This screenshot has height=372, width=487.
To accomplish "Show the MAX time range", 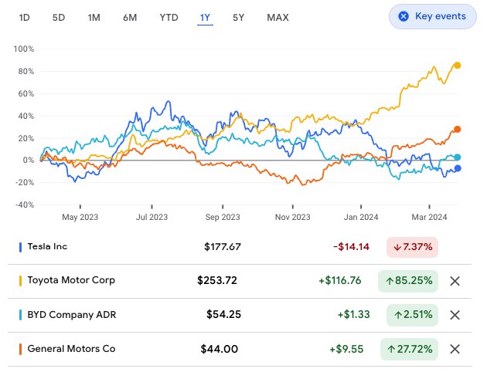I will coord(278,18).
